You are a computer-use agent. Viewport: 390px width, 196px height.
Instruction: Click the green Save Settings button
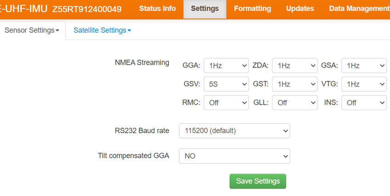258,181
